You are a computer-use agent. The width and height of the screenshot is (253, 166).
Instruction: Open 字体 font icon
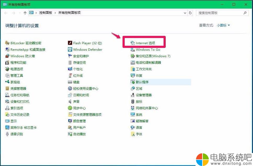point(133,134)
